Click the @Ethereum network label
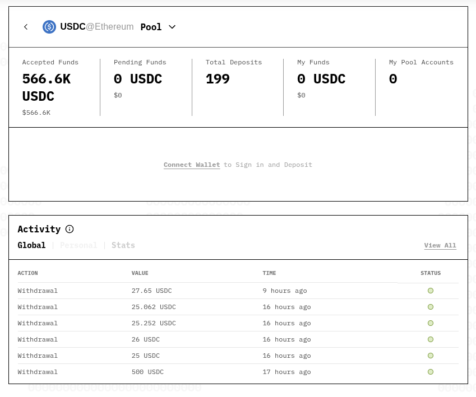This screenshot has width=476, height=397. (x=109, y=26)
